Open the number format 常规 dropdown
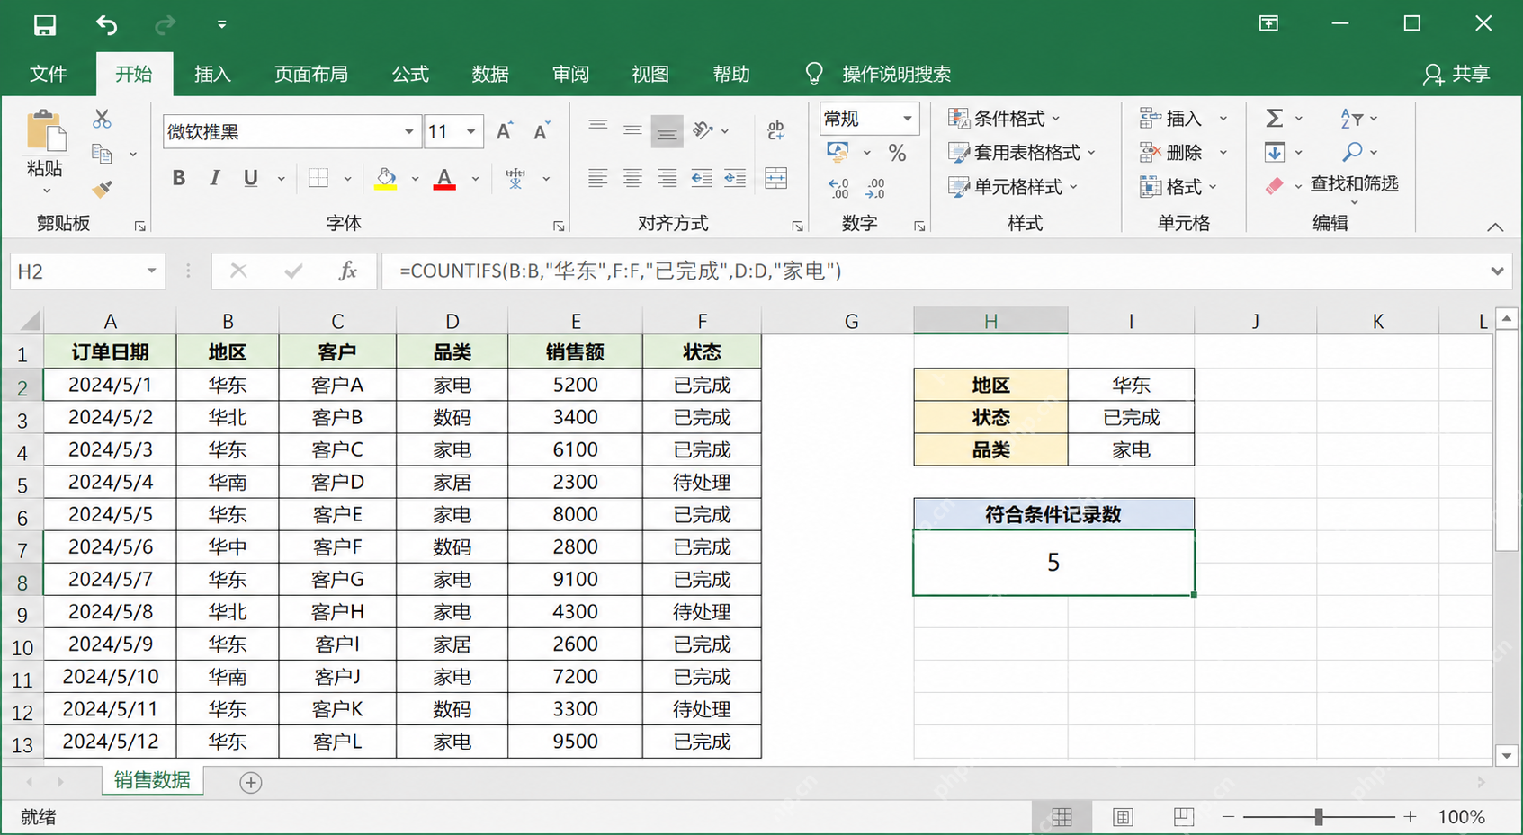Viewport: 1523px width, 835px height. pos(908,119)
